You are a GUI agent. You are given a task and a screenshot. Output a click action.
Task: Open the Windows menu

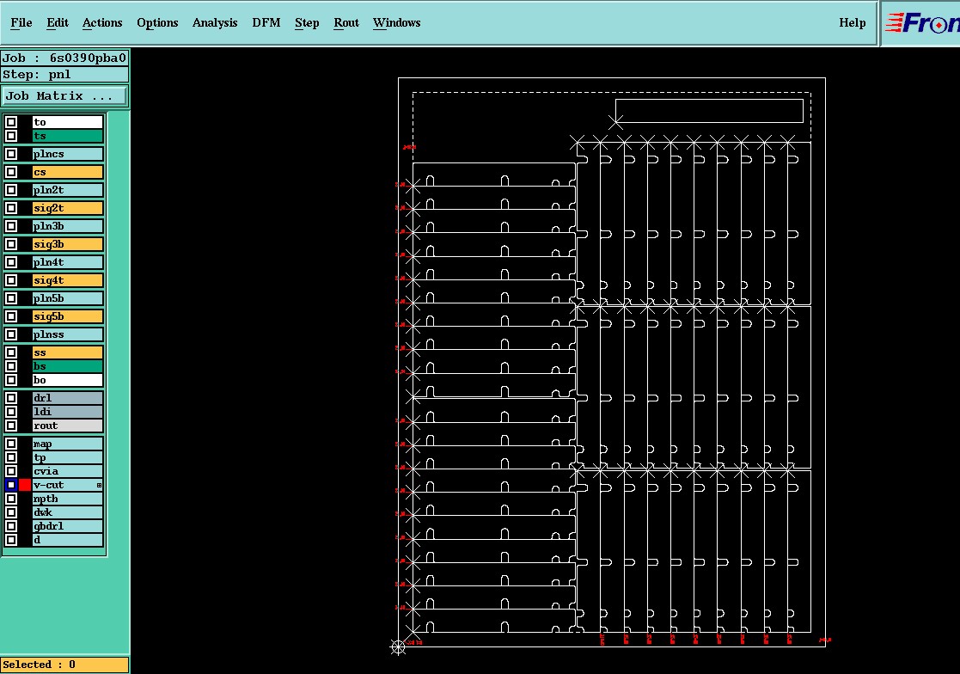pyautogui.click(x=397, y=22)
